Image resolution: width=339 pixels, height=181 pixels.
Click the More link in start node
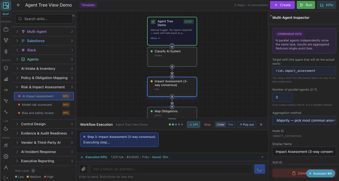155,38
